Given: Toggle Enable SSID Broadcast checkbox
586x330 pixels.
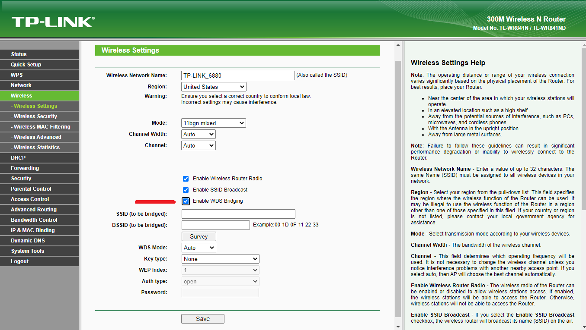Looking at the screenshot, I should (186, 190).
